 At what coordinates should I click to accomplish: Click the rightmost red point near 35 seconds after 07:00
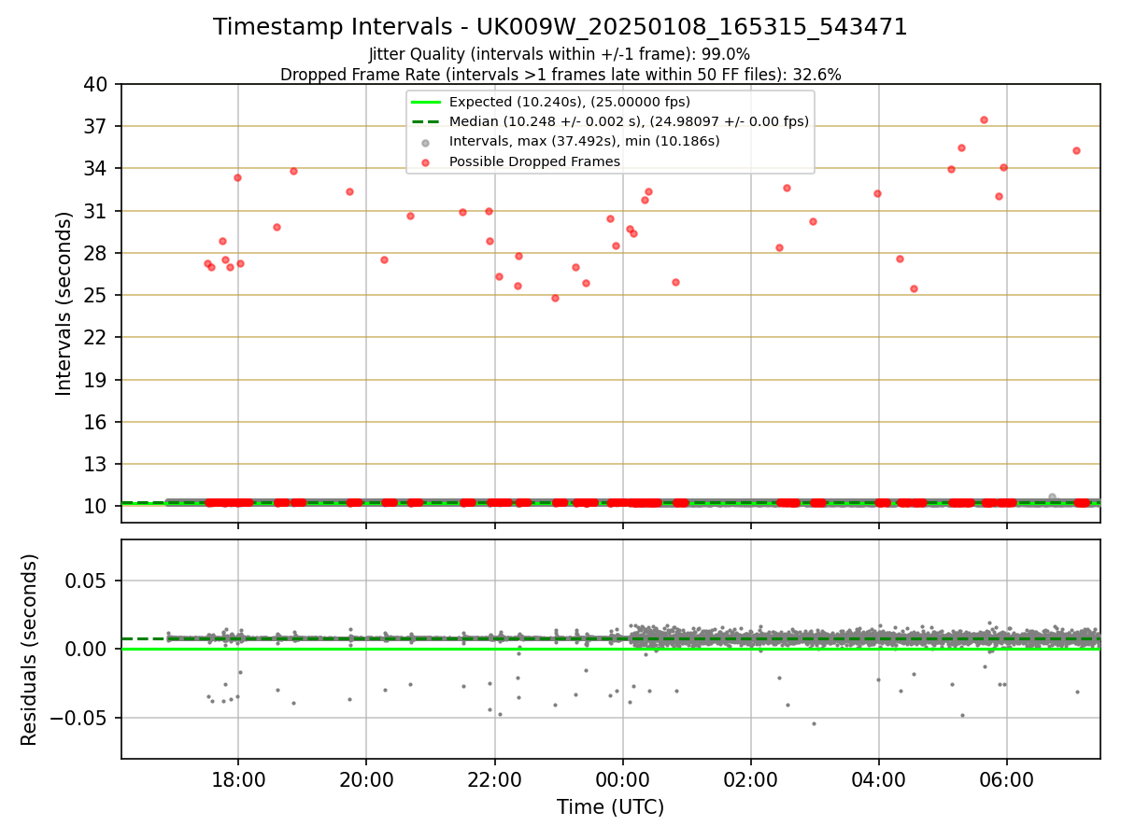pyautogui.click(x=1076, y=150)
